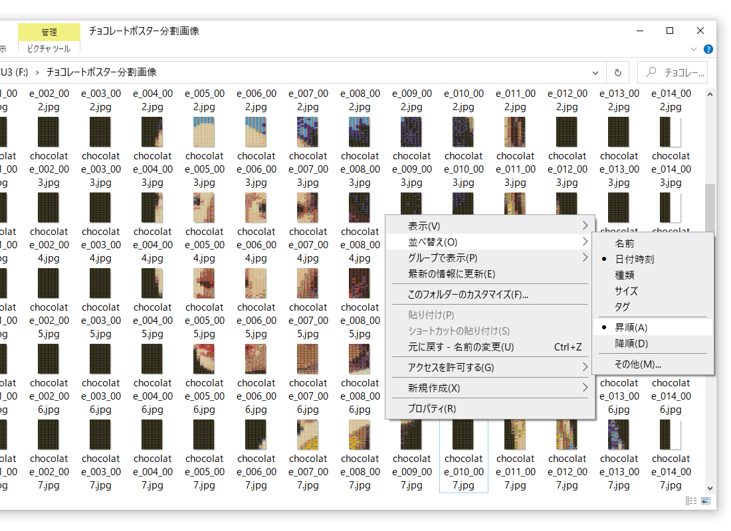Open the ピクチャ ツール tab
The height and width of the screenshot is (531, 731).
click(x=49, y=48)
